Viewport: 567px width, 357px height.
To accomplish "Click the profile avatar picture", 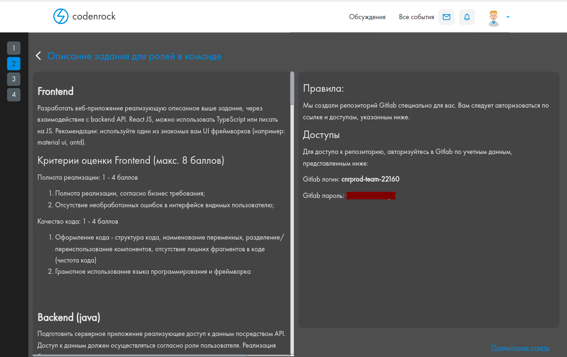I will click(x=493, y=16).
